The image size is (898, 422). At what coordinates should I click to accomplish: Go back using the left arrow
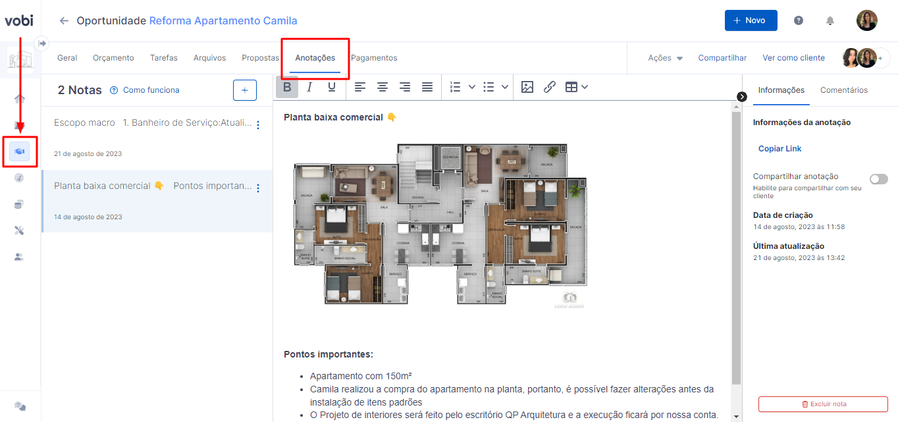[64, 20]
